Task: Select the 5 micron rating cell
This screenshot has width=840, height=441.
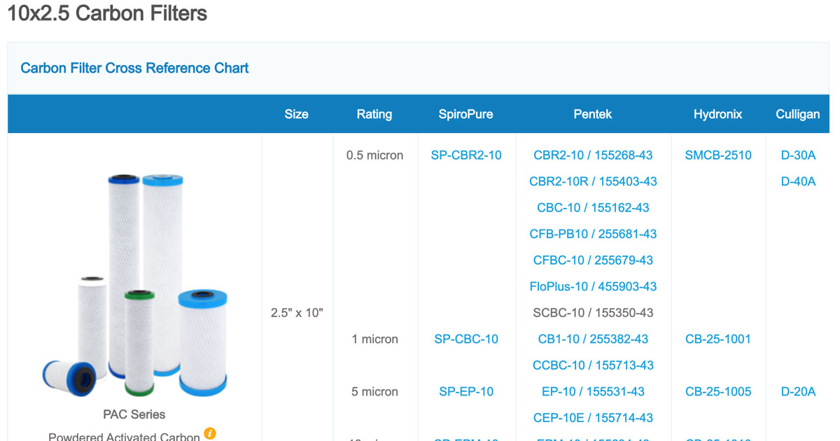Action: pos(375,391)
